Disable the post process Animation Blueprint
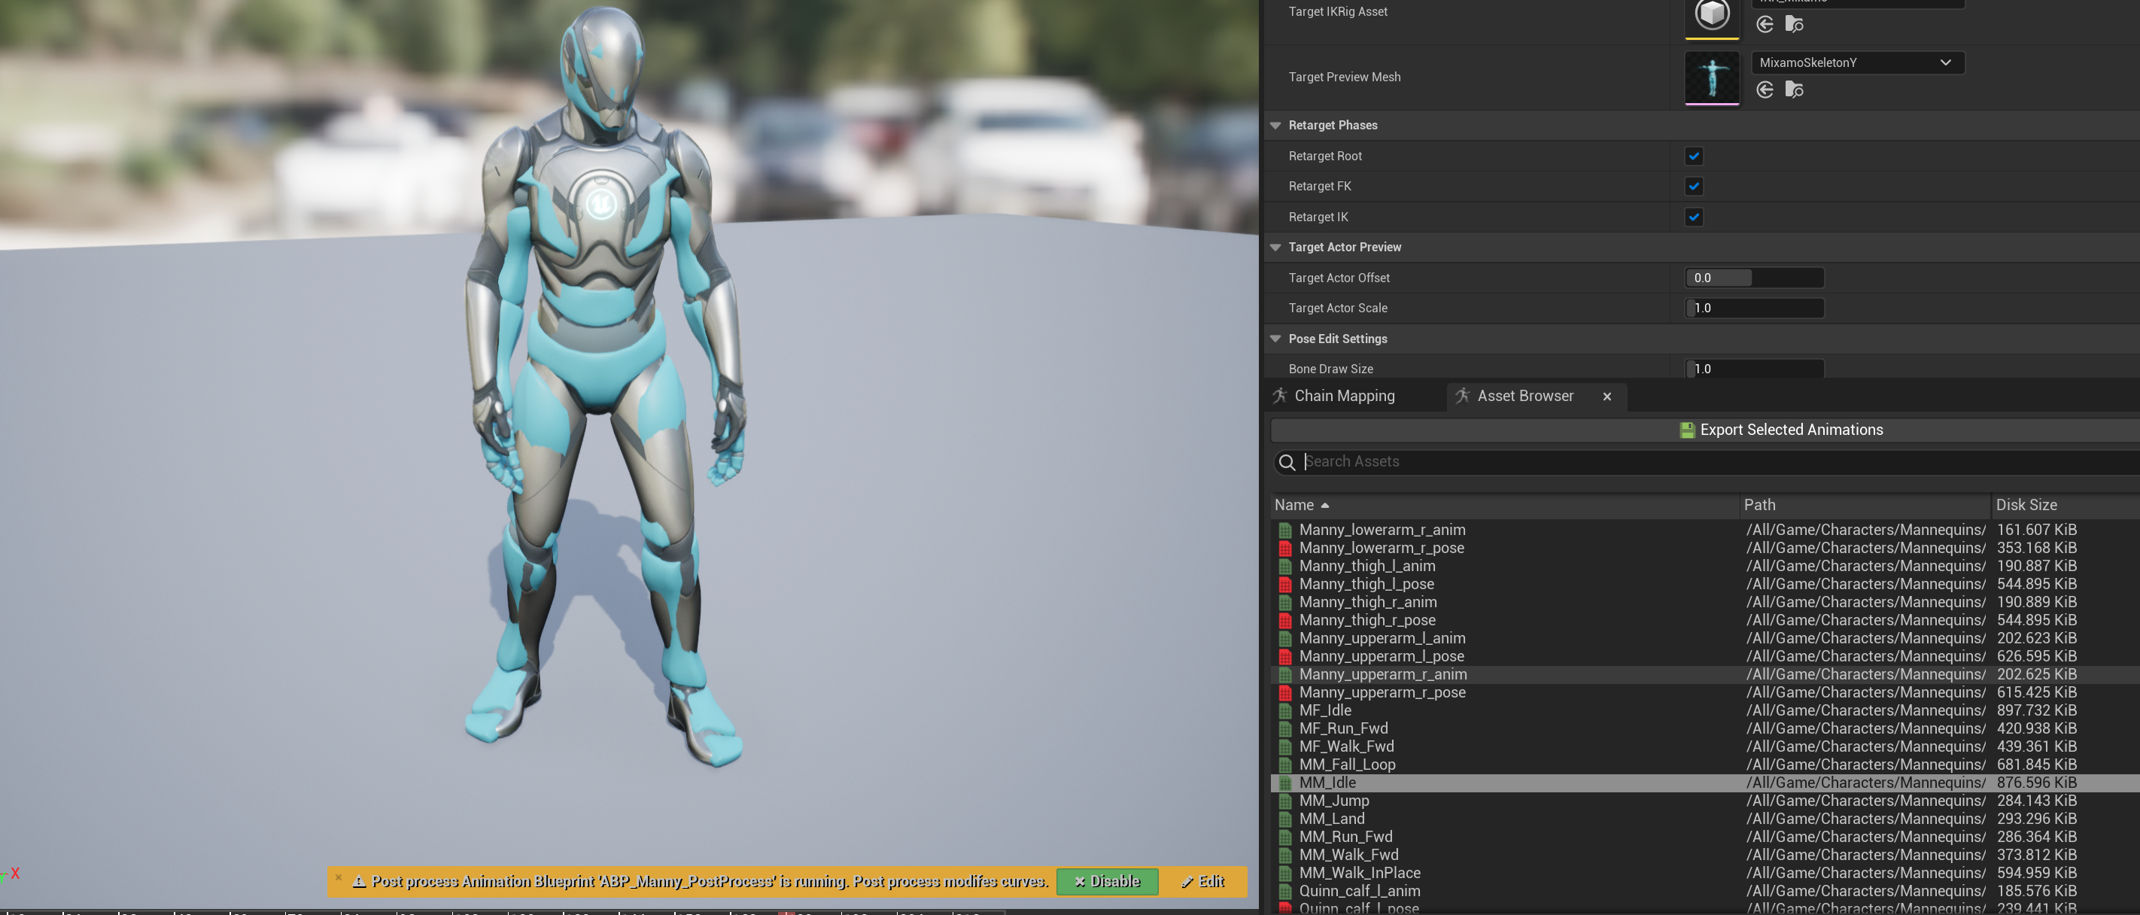This screenshot has height=915, width=2140. click(x=1107, y=881)
